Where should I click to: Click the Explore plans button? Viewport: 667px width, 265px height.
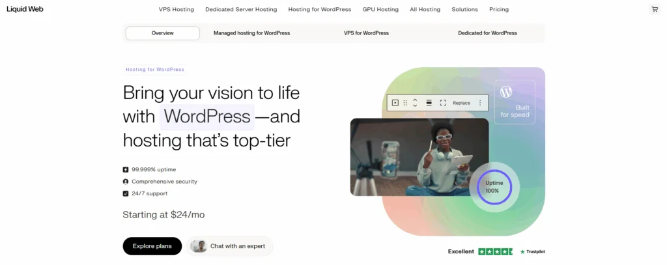click(152, 246)
